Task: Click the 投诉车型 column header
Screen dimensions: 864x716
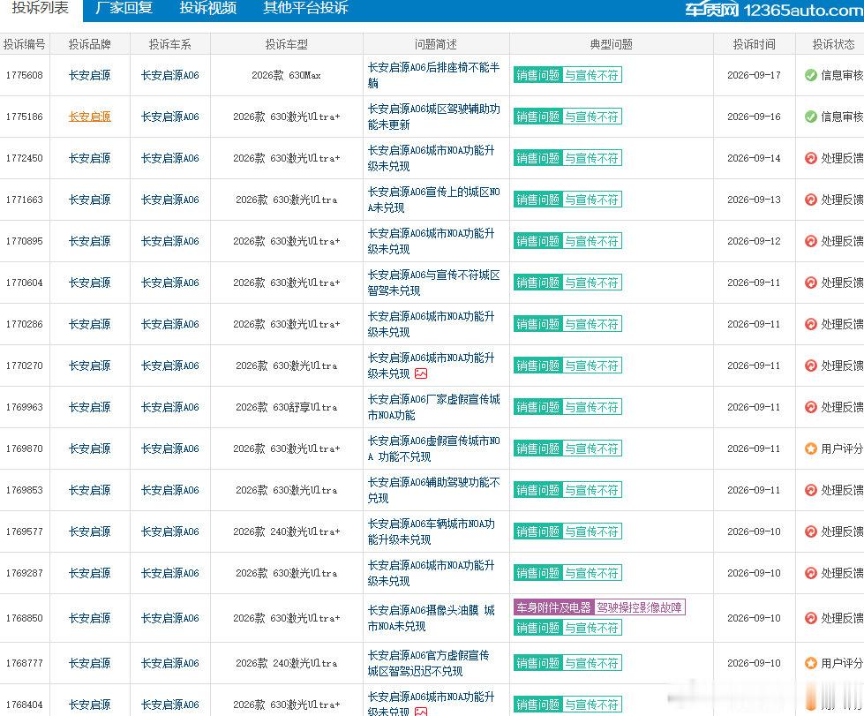Action: [287, 44]
